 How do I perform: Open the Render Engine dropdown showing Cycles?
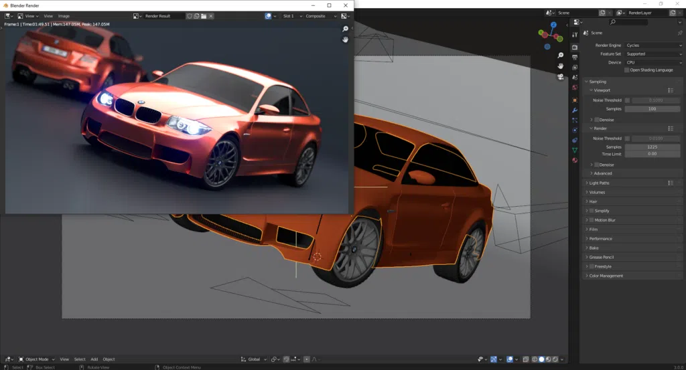click(653, 45)
